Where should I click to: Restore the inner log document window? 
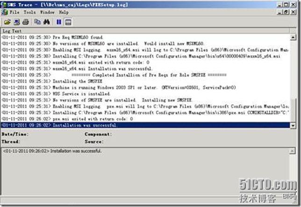coord(286,12)
